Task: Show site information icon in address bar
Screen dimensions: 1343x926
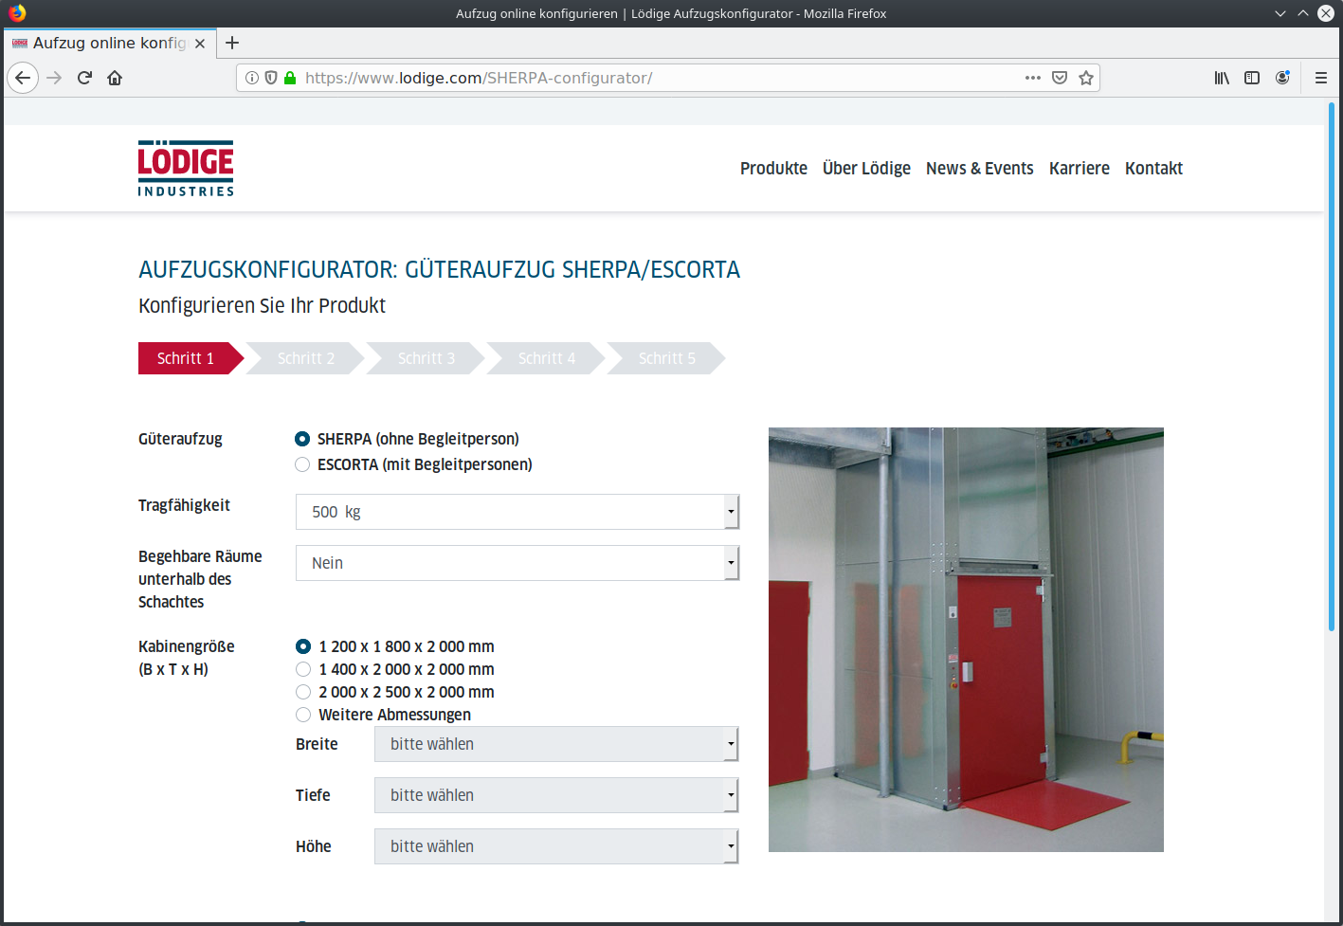Action: tap(252, 78)
